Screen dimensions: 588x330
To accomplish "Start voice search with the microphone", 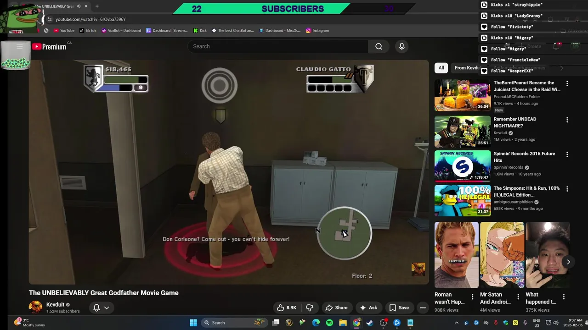I will tap(401, 46).
